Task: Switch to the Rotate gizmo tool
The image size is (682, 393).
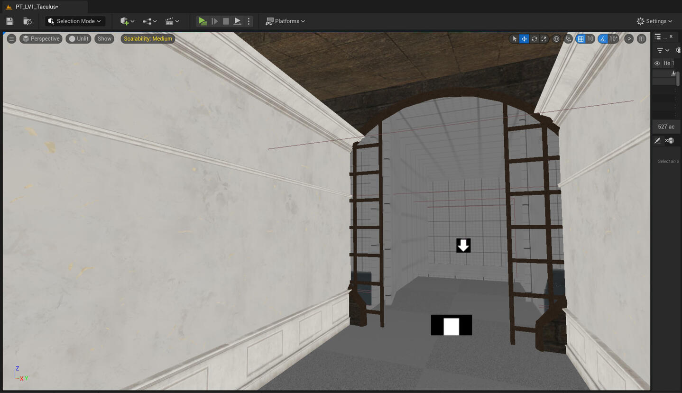Action: point(534,39)
